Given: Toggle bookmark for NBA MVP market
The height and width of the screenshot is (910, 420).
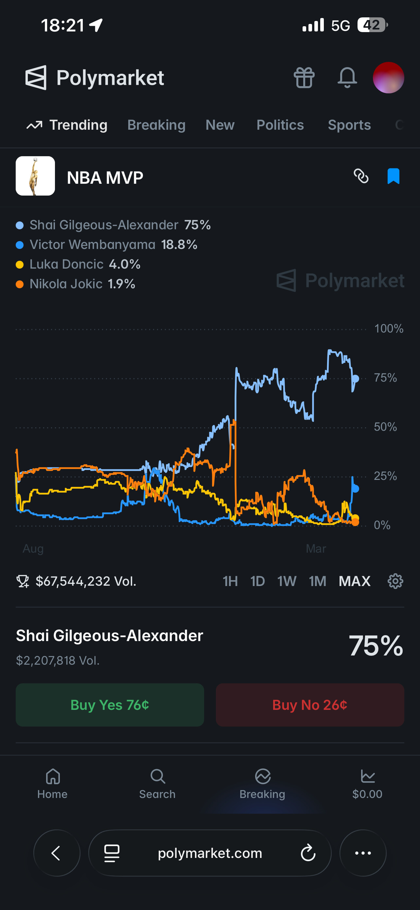Looking at the screenshot, I should (x=393, y=176).
